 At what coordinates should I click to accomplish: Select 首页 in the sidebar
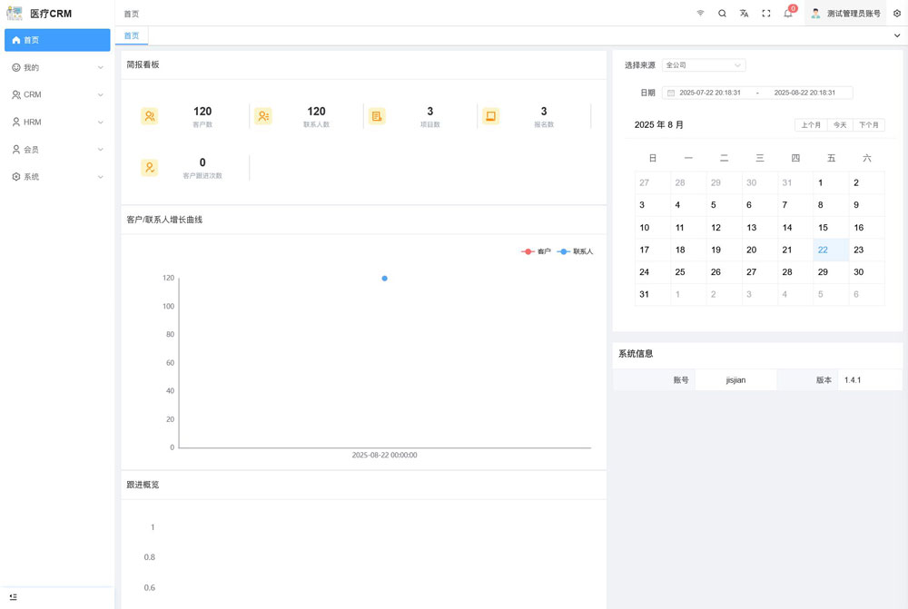point(57,40)
